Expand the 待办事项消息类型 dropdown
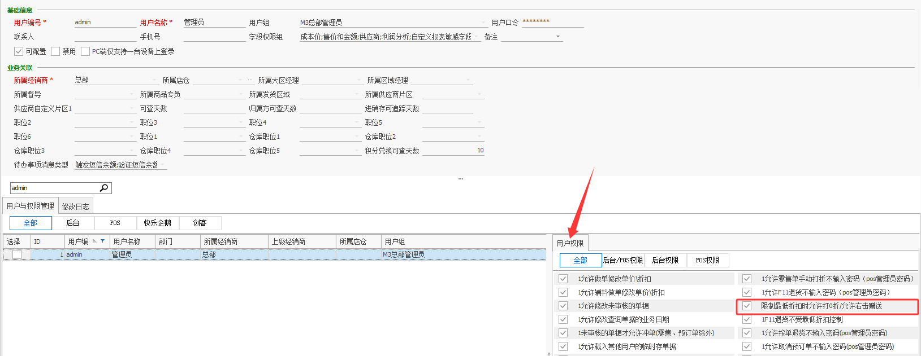The width and height of the screenshot is (921, 356). [x=163, y=165]
